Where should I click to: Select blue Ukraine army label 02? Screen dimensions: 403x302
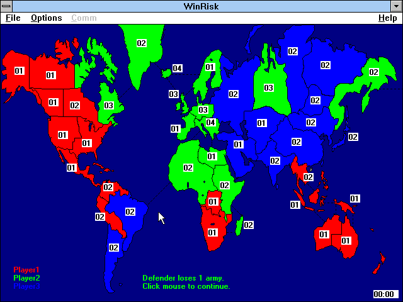(x=234, y=94)
